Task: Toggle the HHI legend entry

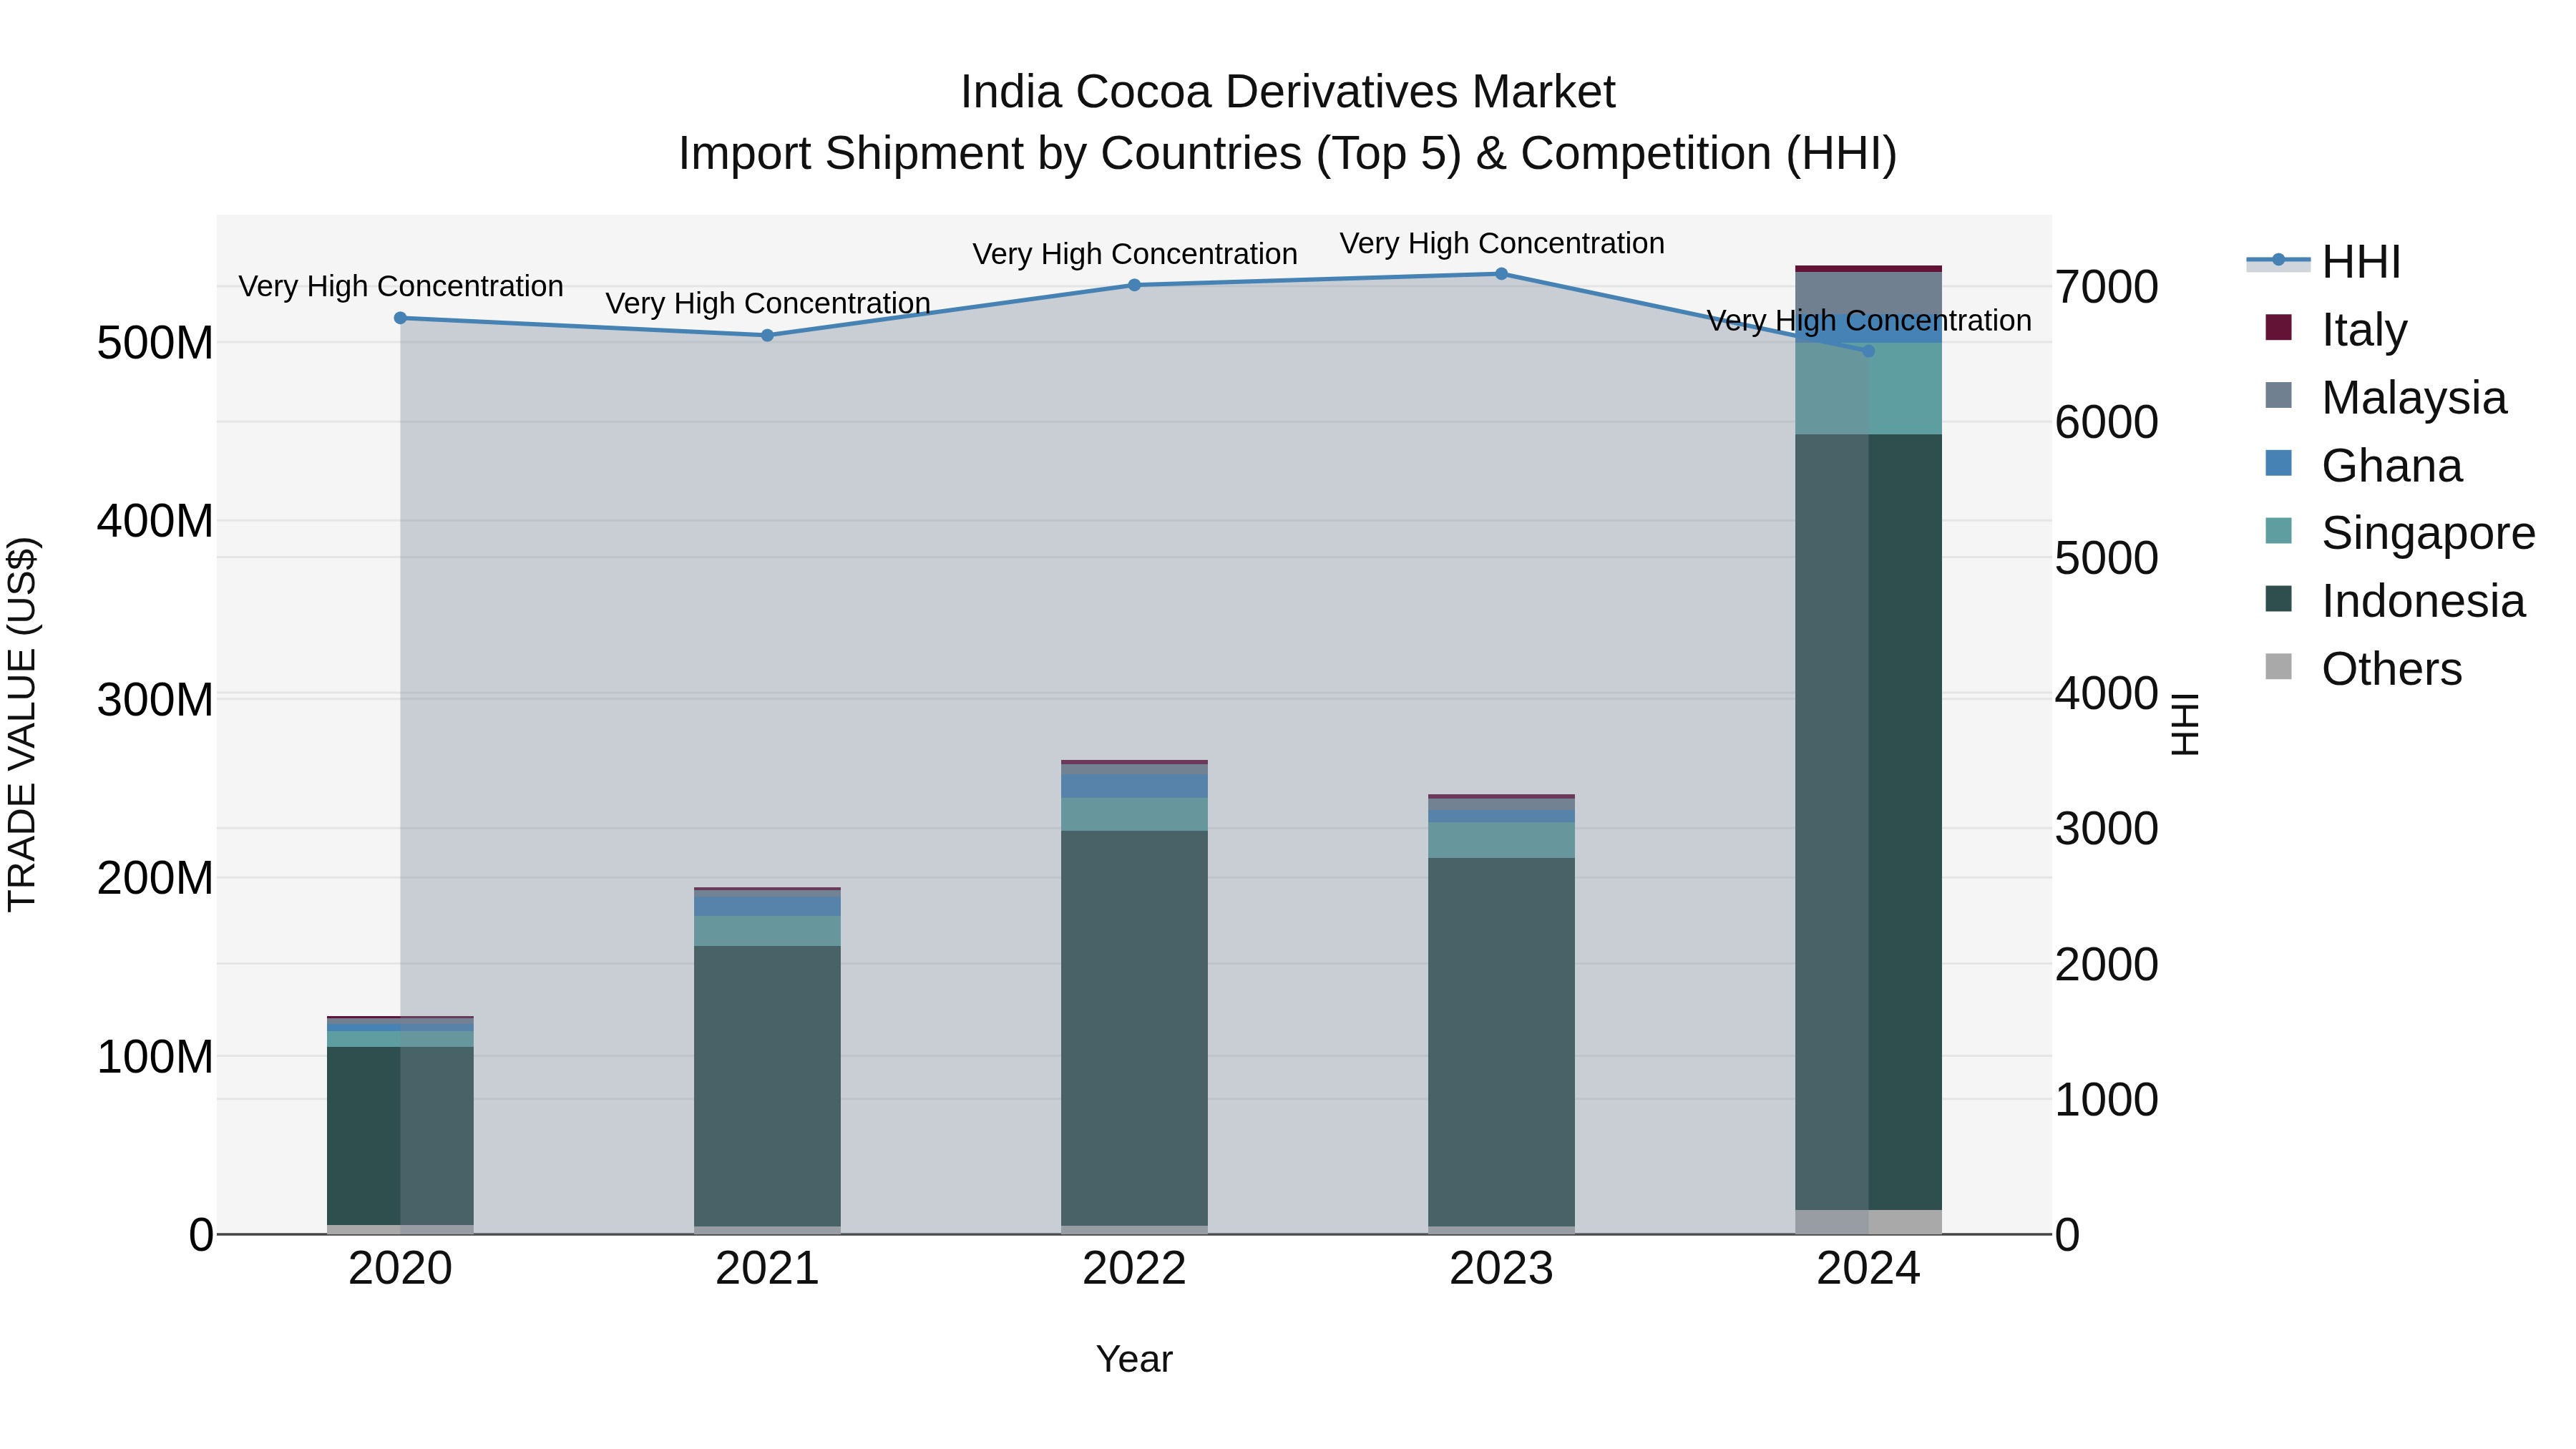Action: 2323,262
